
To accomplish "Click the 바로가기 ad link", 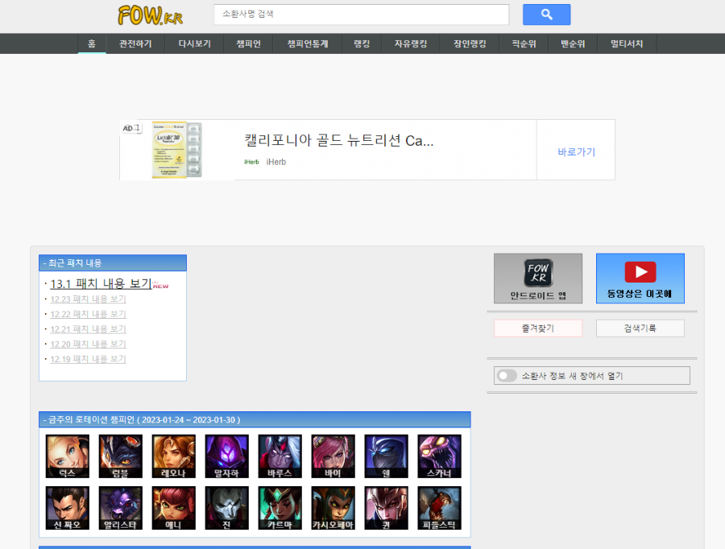I will [576, 151].
